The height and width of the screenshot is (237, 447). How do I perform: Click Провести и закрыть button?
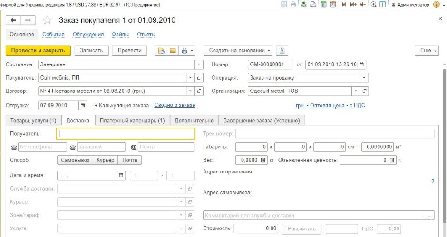38,51
